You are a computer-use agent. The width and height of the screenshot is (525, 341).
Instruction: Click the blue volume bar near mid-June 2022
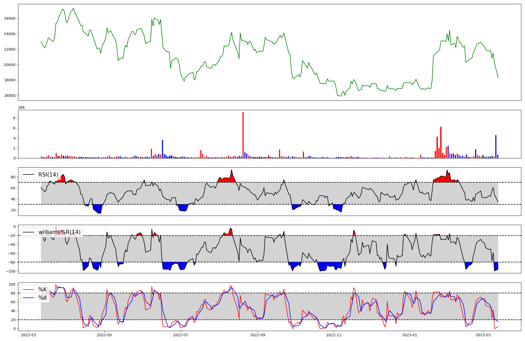pos(162,150)
